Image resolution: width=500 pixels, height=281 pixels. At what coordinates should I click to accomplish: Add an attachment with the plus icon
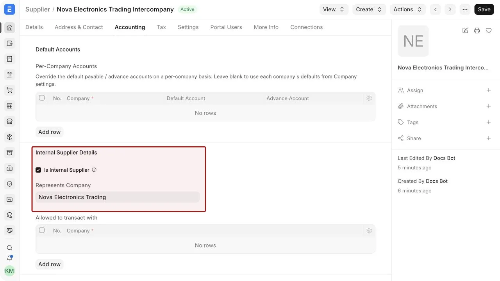pyautogui.click(x=489, y=106)
